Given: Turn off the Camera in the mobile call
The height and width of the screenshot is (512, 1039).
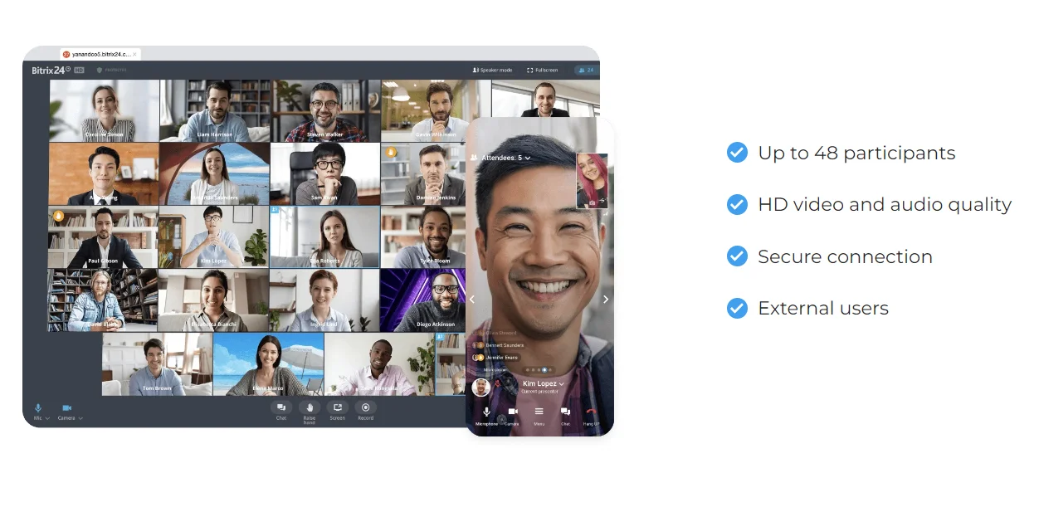Looking at the screenshot, I should [513, 412].
